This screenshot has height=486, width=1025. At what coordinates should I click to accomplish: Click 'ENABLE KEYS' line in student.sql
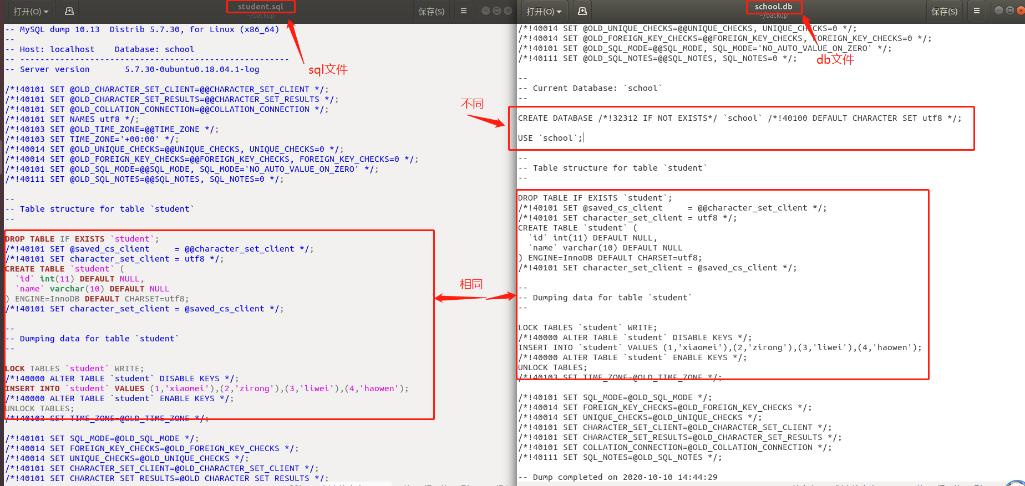pyautogui.click(x=120, y=398)
